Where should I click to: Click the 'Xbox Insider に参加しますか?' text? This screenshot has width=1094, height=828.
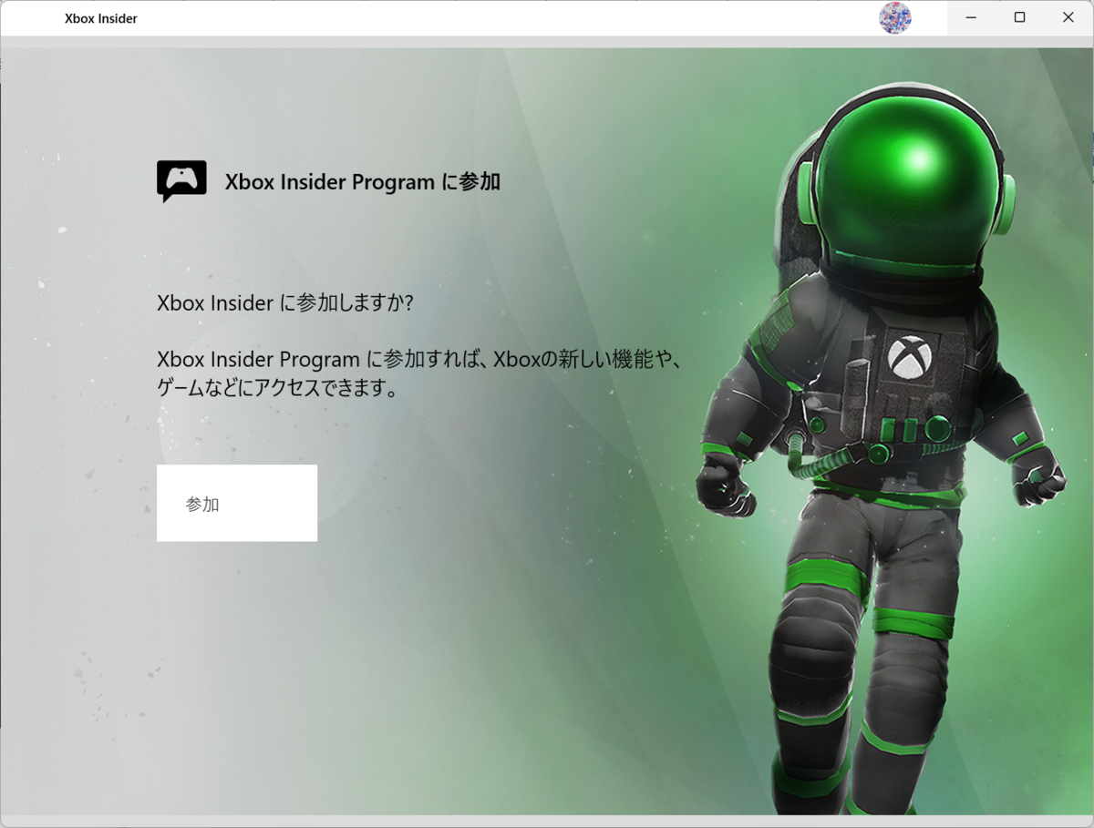[285, 302]
